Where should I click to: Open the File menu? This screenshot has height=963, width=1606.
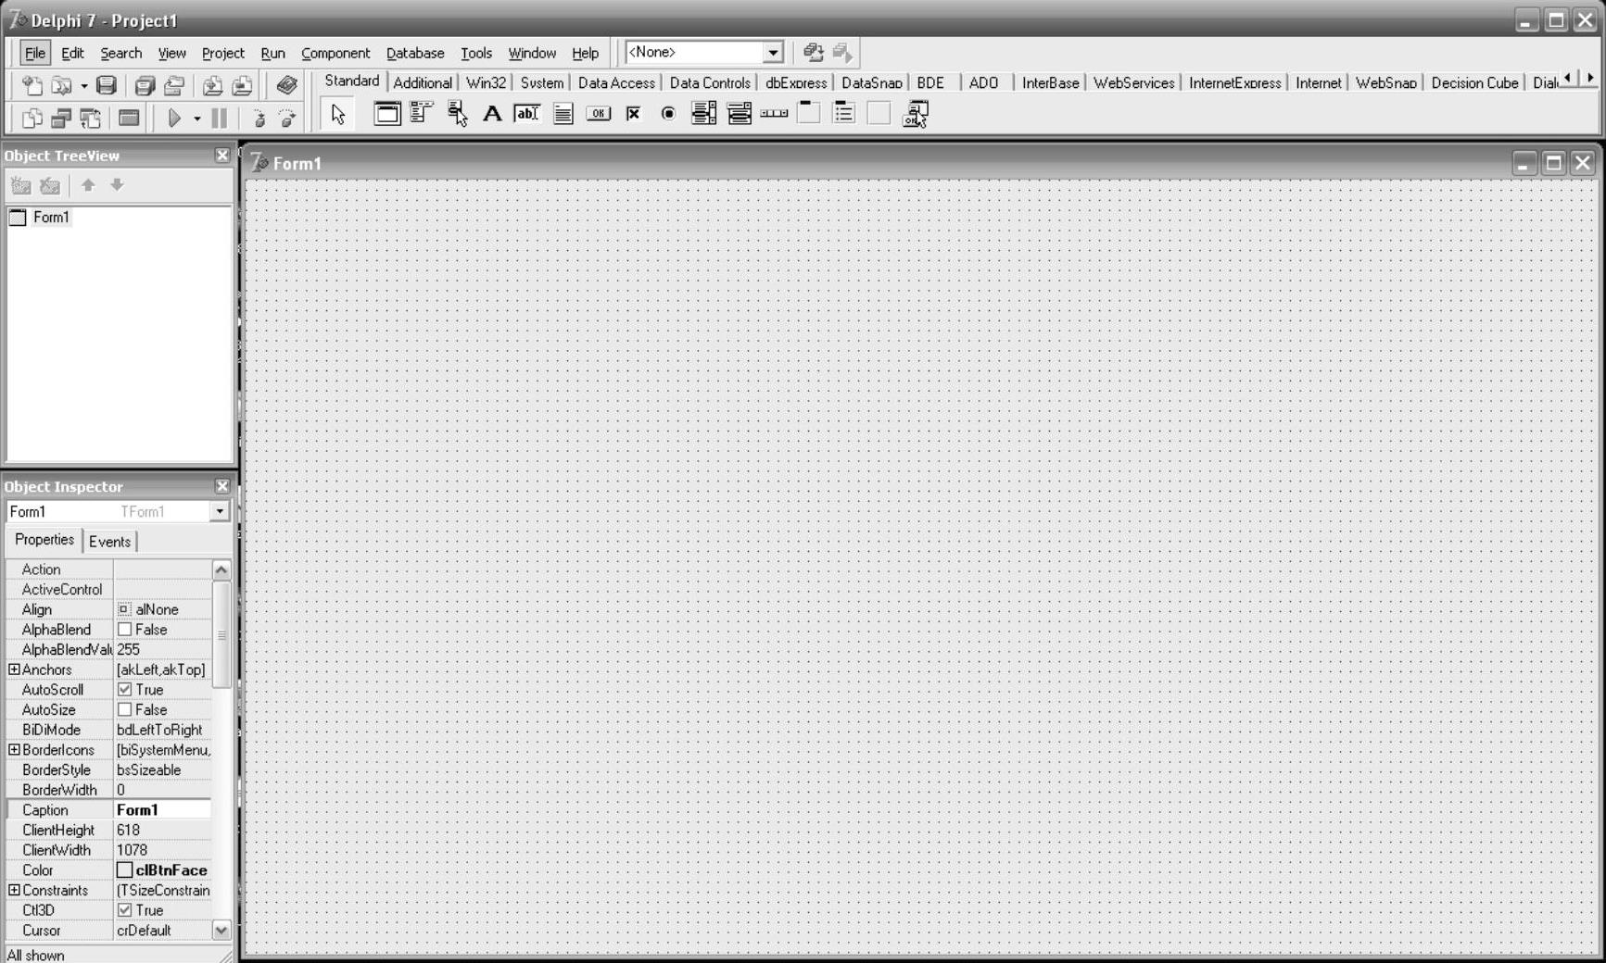tap(35, 53)
